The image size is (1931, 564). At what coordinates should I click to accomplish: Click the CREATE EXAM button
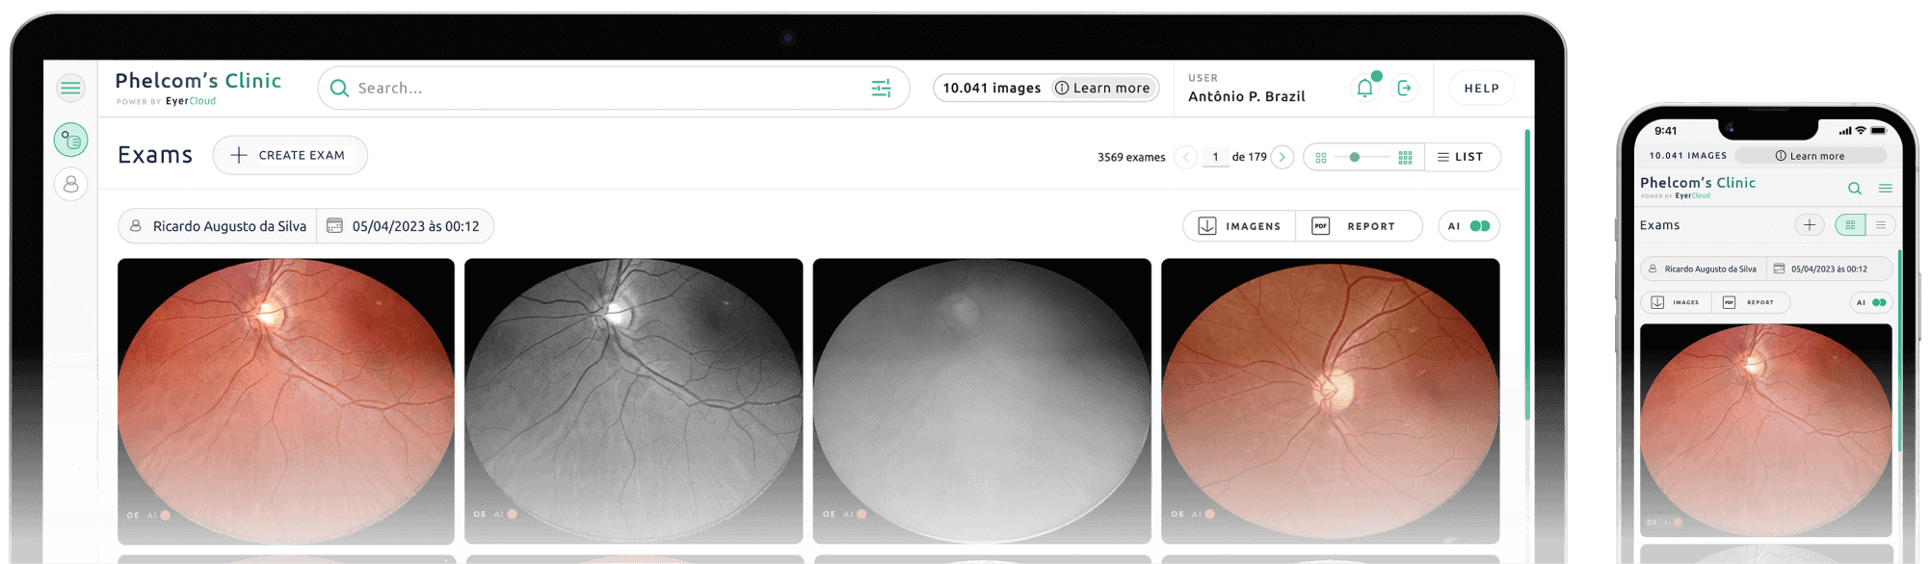pos(290,155)
